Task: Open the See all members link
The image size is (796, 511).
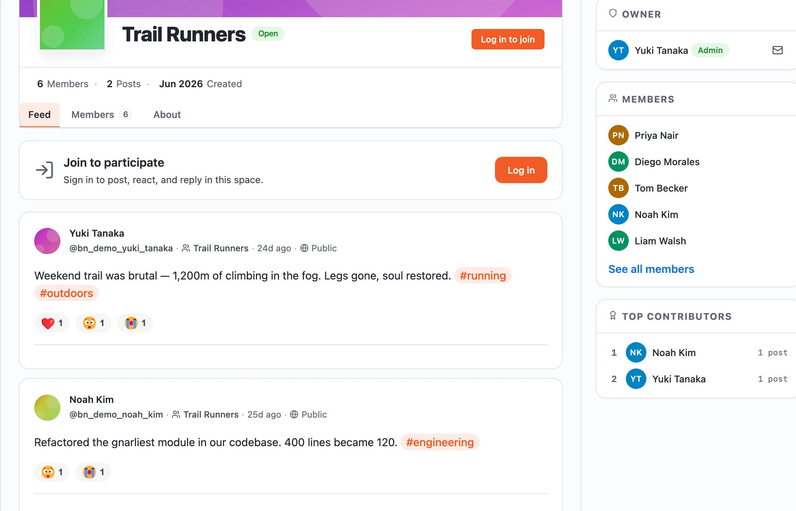Action: 651,269
